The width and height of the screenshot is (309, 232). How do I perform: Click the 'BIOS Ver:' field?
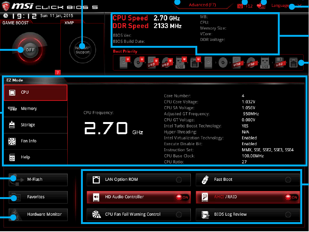(x=122, y=35)
